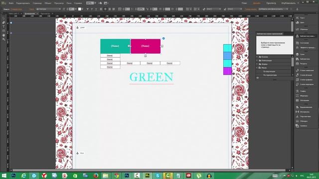
Task: Switch to Plan mode
Action: [x=244, y=3]
